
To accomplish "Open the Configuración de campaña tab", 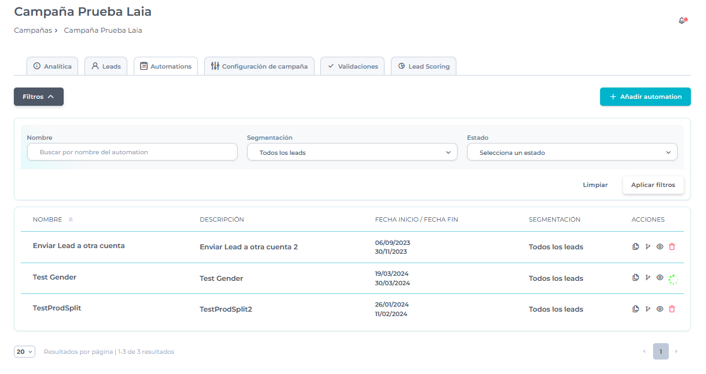I will pyautogui.click(x=259, y=66).
